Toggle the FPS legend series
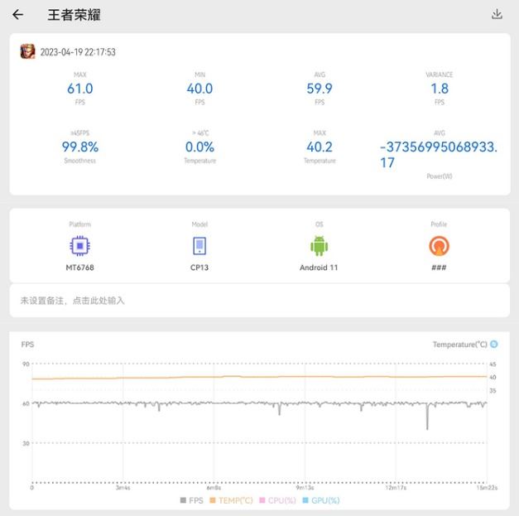The image size is (519, 516). tap(192, 500)
